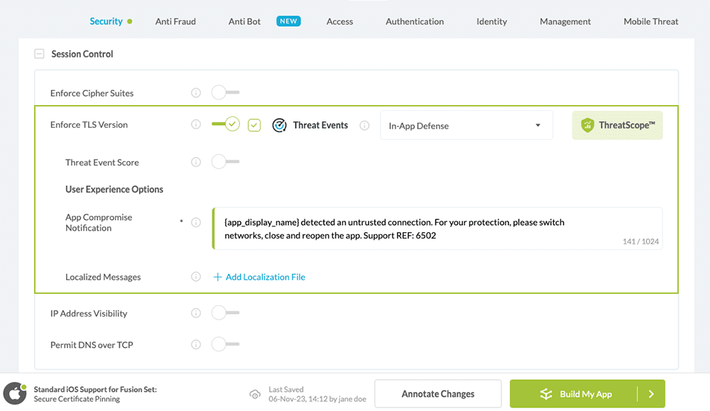Edit the App Compromise Notification message text
Viewport: 710px width, 411px height.
tap(437, 229)
